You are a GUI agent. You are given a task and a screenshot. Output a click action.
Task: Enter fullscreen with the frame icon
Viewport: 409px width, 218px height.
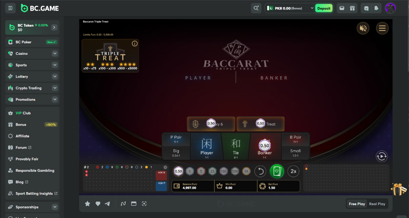144,204
